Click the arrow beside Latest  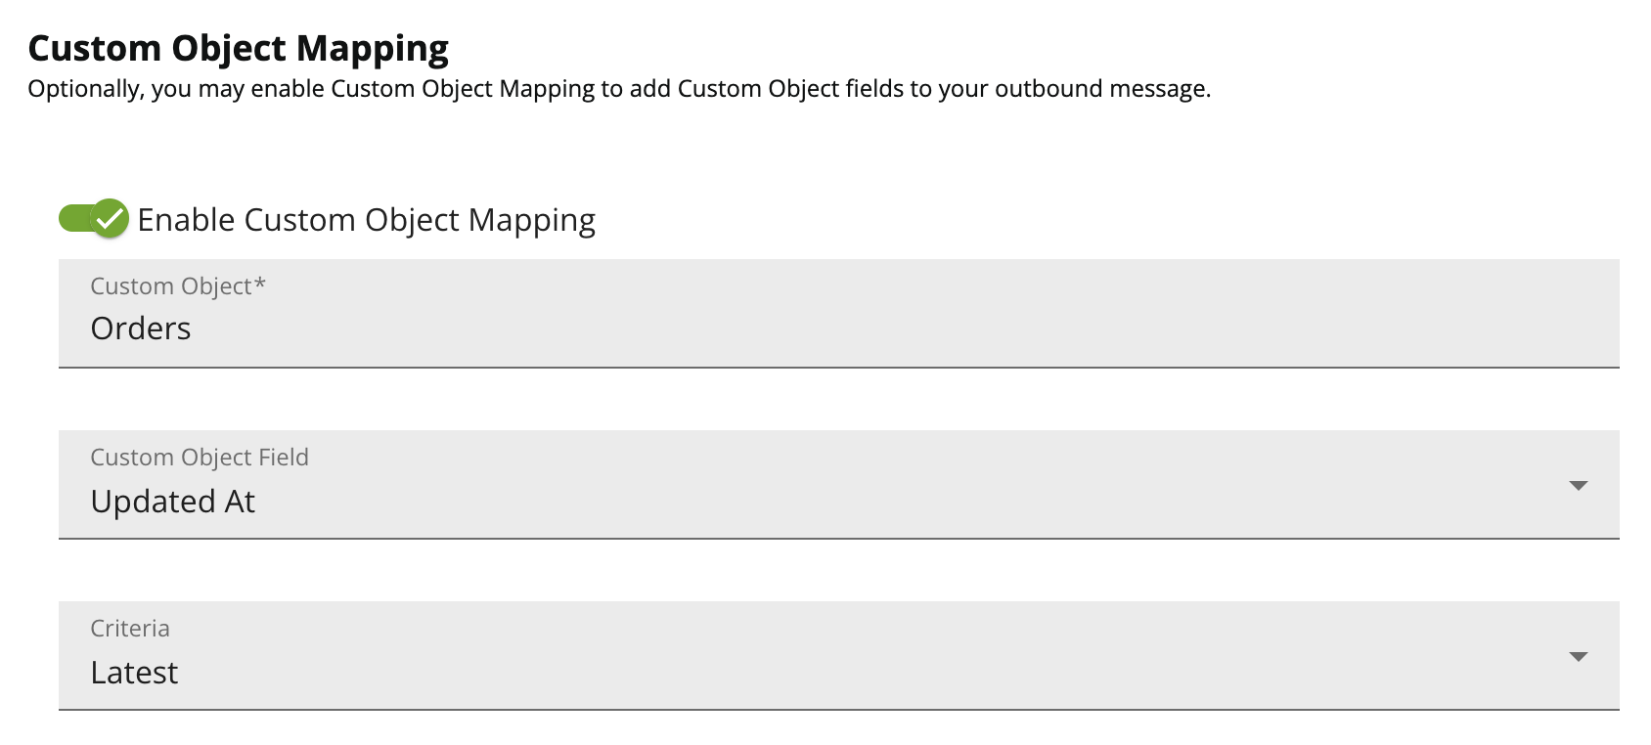click(1577, 657)
